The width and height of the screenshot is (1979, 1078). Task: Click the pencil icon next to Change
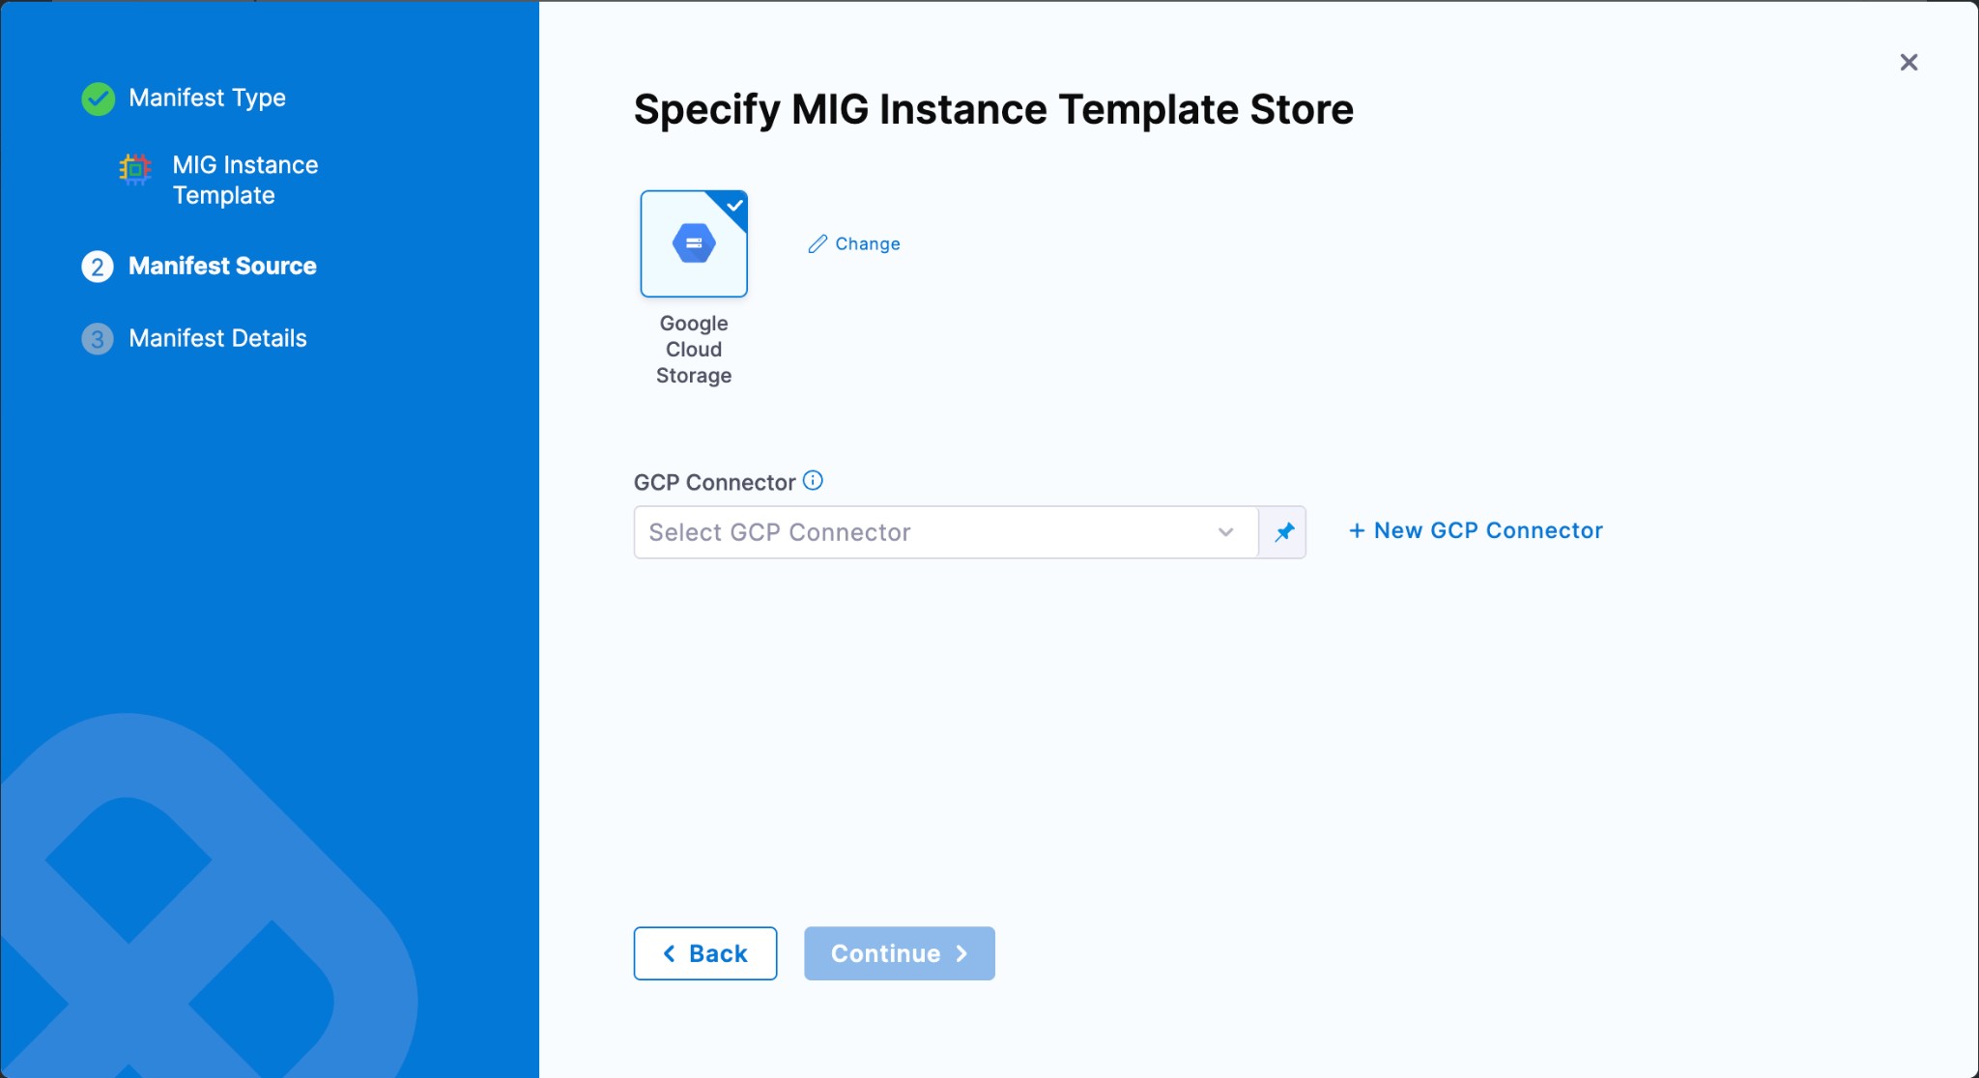[x=817, y=244]
